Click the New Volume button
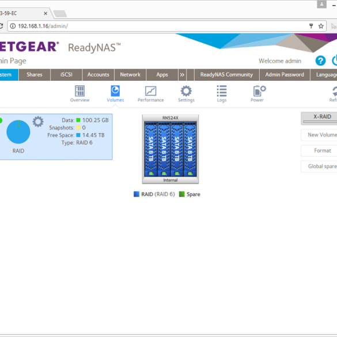This screenshot has height=337, width=337. (319, 135)
